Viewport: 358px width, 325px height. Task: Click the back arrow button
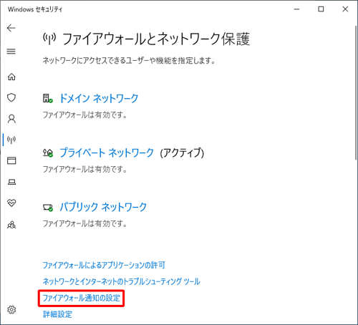pos(11,28)
